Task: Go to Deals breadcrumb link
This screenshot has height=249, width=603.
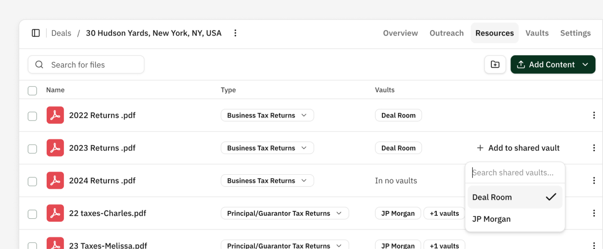Action: pyautogui.click(x=61, y=33)
